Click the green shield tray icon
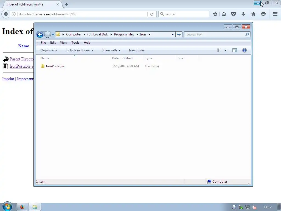The image size is (281, 211). click(241, 207)
